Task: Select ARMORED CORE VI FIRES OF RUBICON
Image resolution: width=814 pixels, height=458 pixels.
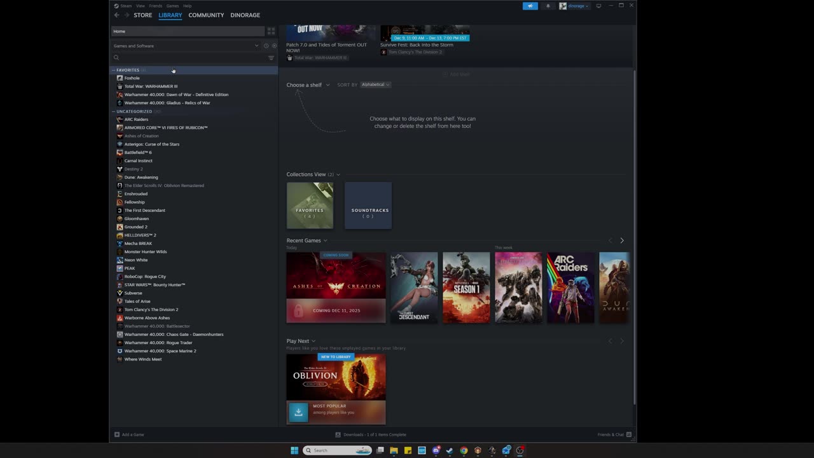Action: click(165, 127)
